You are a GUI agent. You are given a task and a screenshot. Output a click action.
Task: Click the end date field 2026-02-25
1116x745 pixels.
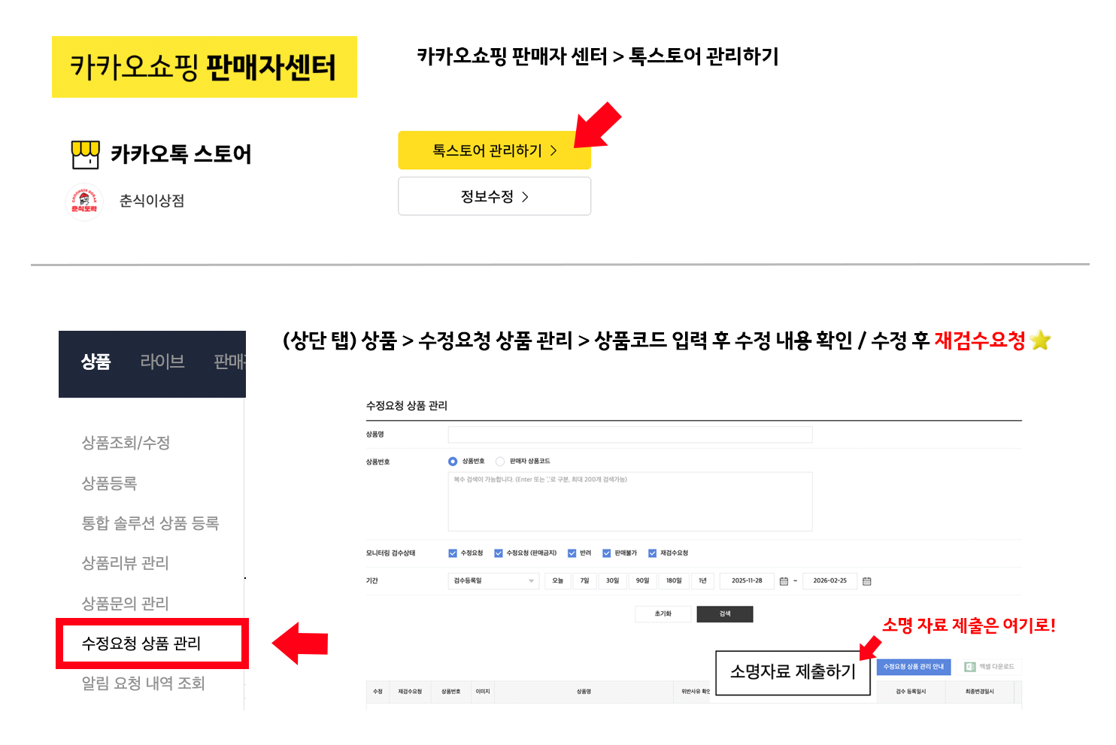point(829,581)
